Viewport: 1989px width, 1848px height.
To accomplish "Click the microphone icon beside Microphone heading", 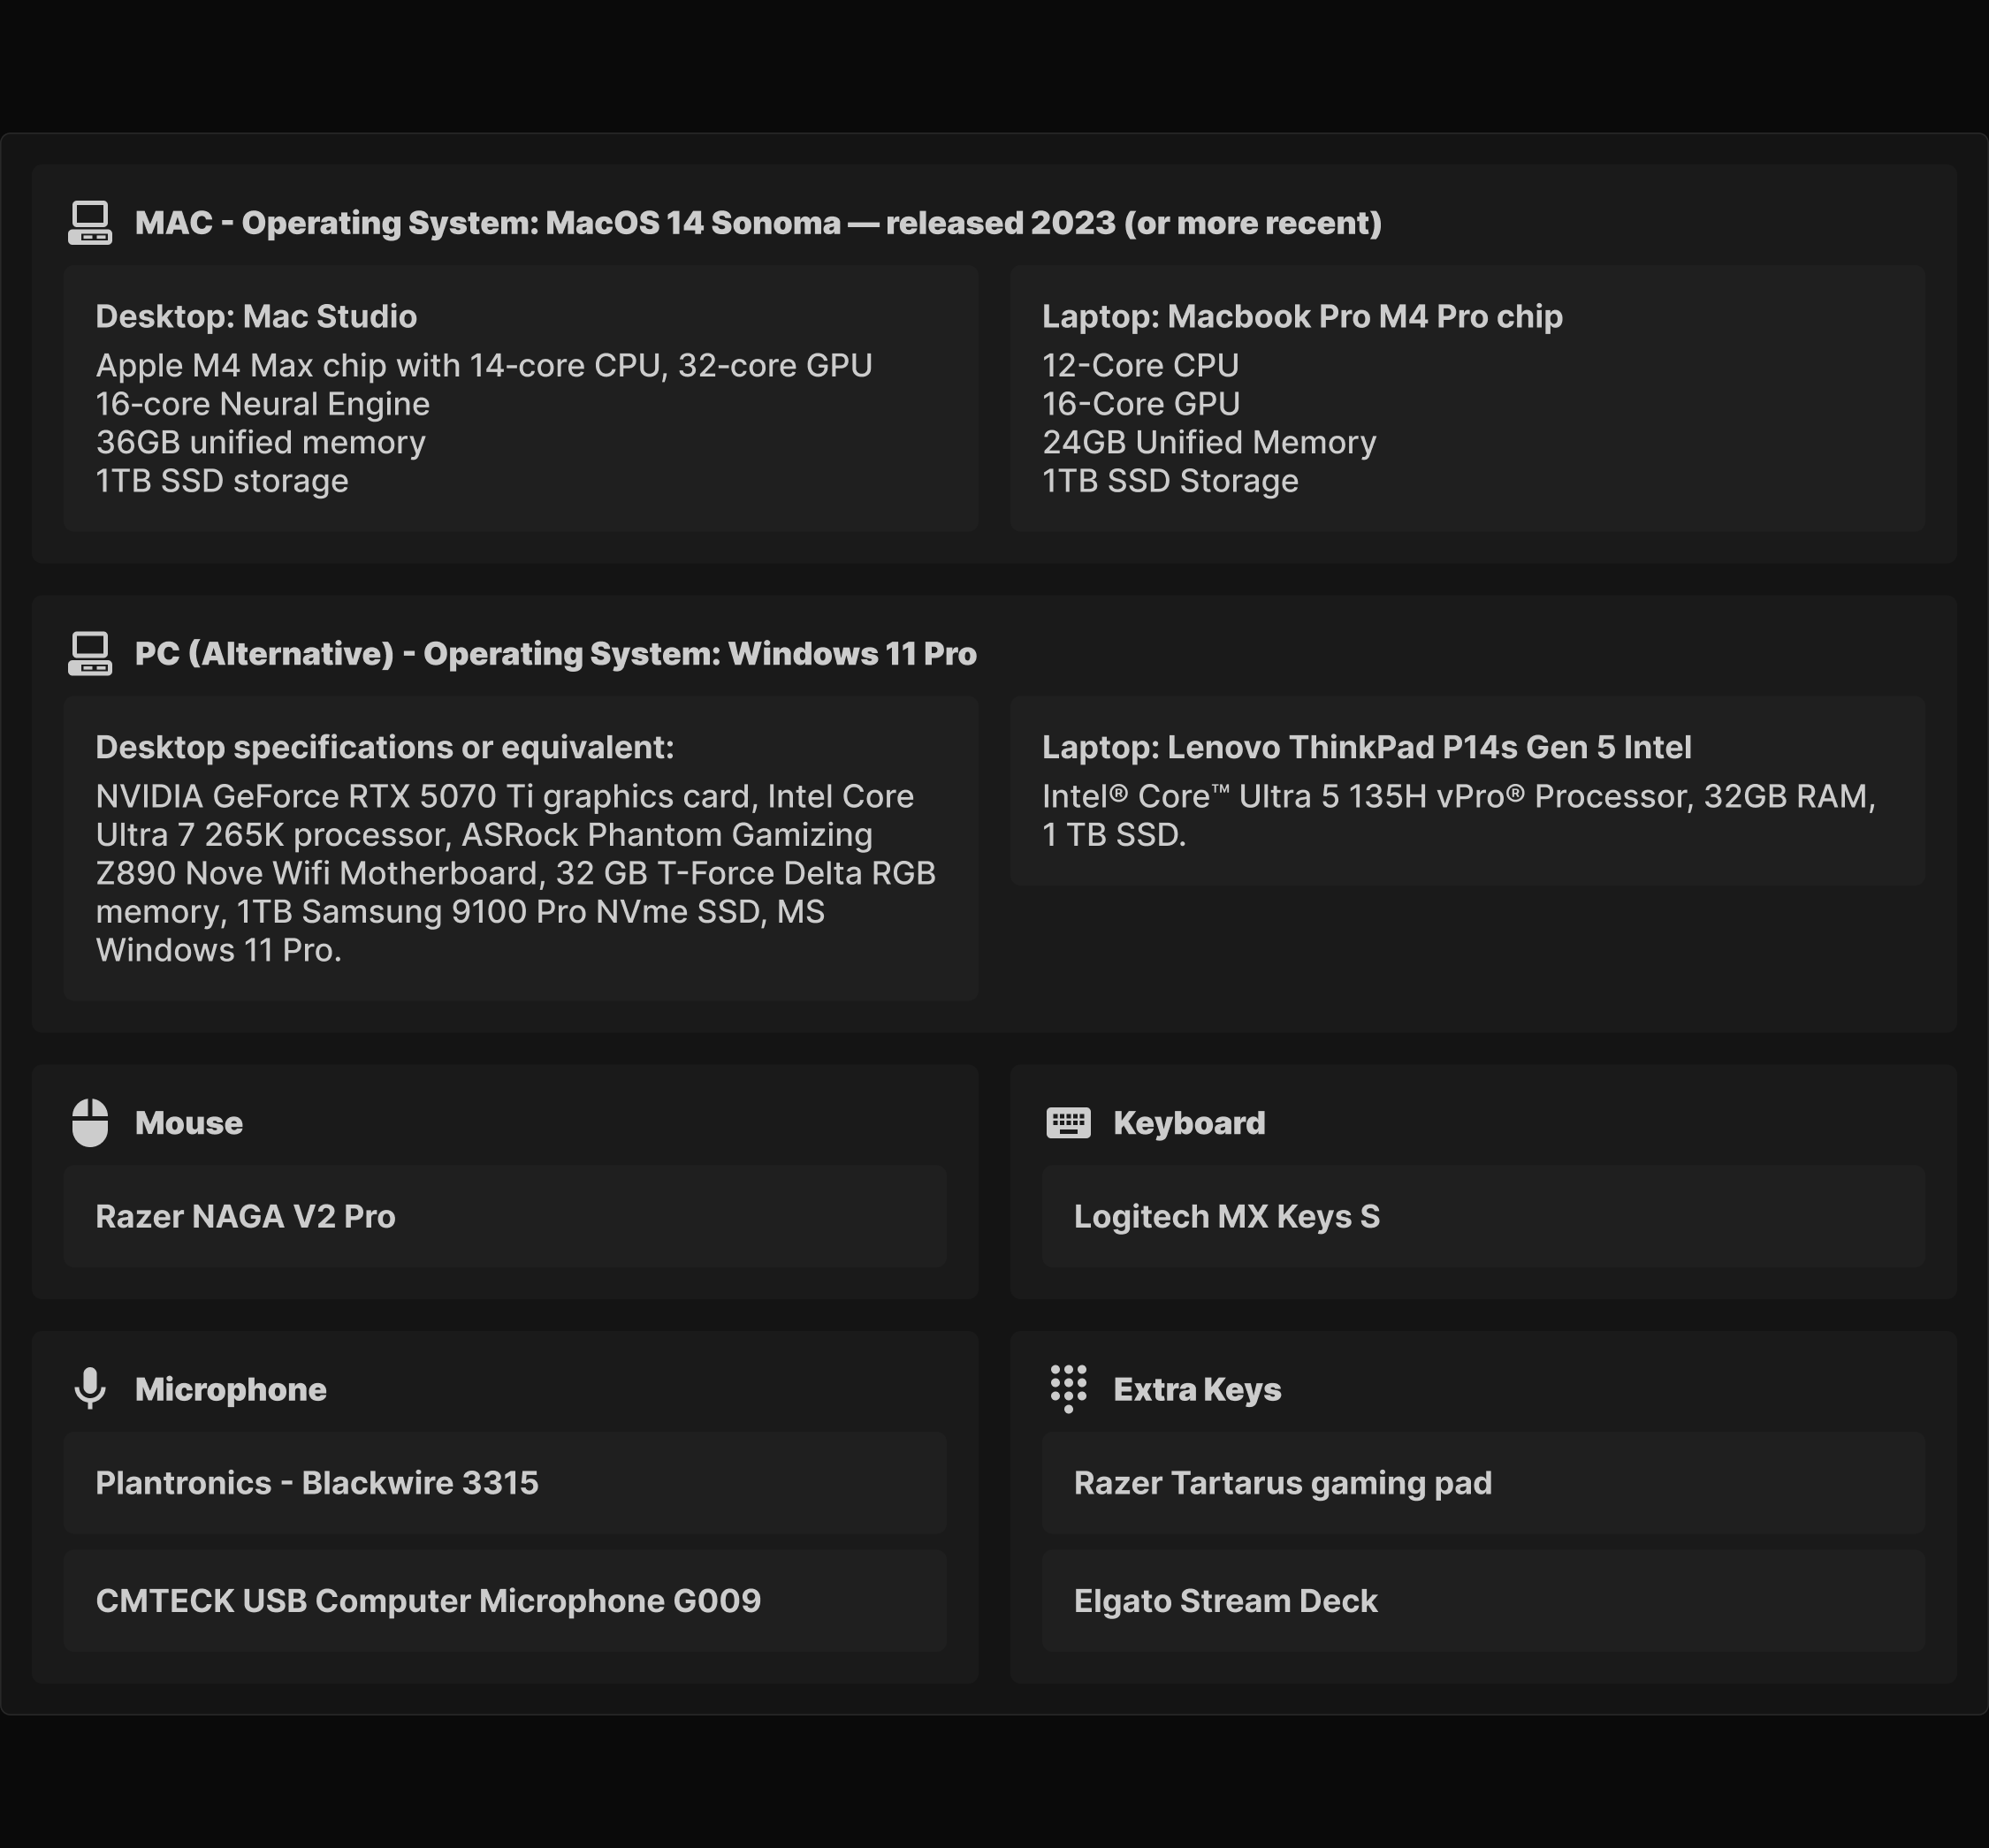I will 90,1389.
